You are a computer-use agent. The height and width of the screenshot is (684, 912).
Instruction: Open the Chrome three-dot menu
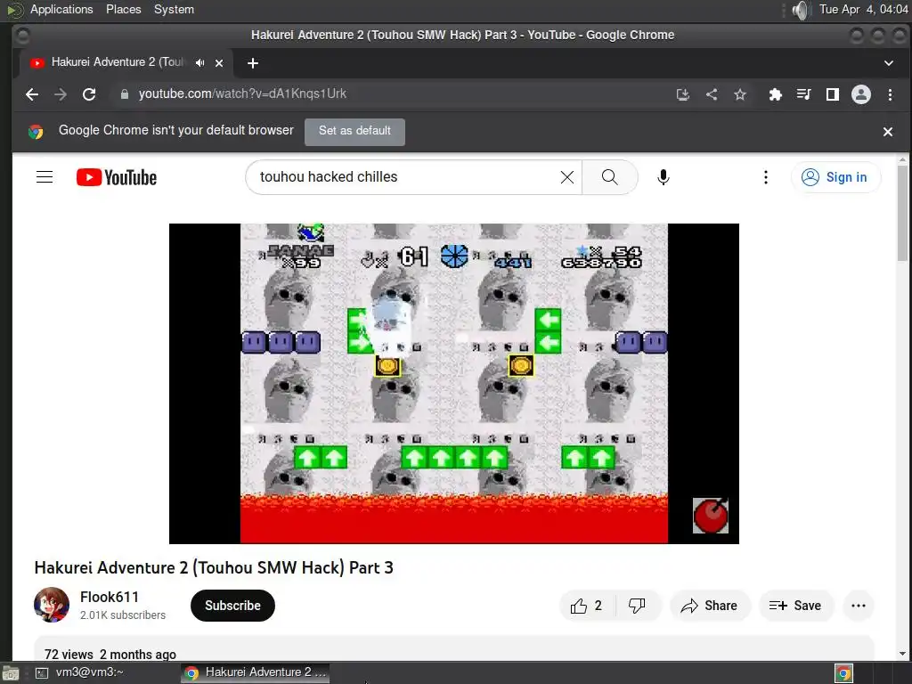click(x=890, y=94)
